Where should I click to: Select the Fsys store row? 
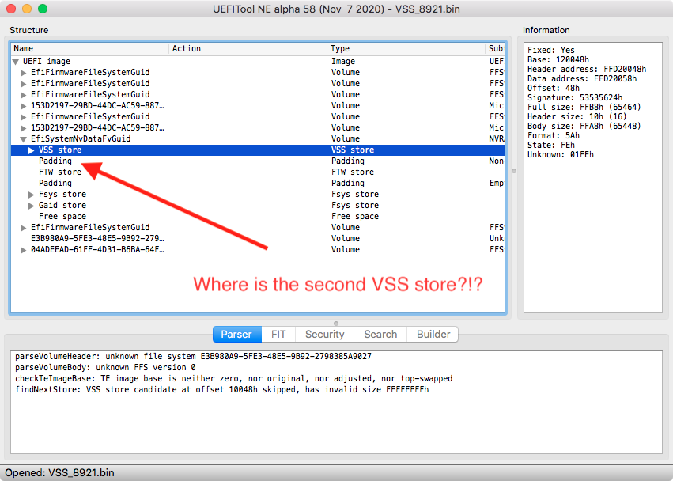click(258, 195)
